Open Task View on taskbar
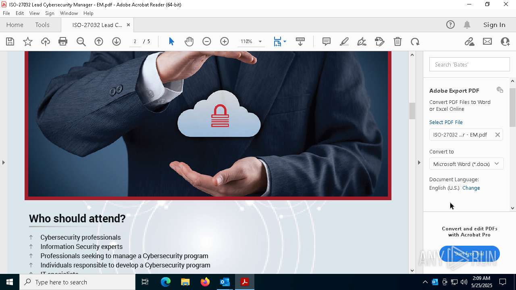Image resolution: width=516 pixels, height=290 pixels. (145, 282)
